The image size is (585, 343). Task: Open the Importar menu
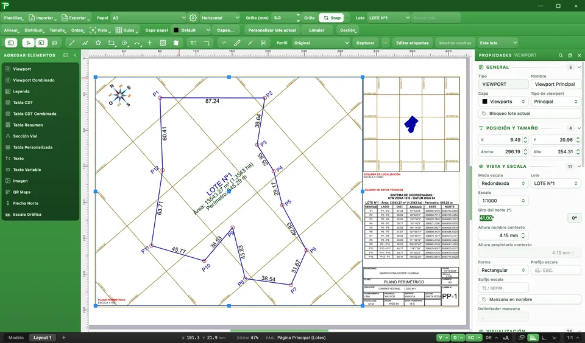click(43, 18)
